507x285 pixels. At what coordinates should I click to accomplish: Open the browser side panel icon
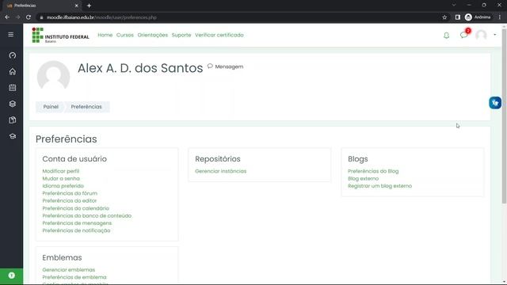pos(458,17)
